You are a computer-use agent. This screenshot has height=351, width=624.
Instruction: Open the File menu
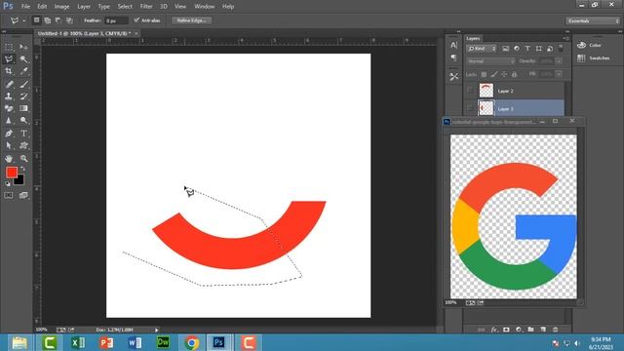pos(25,7)
